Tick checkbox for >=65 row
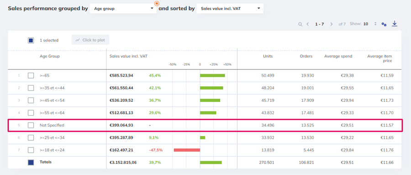411x175 pixels. pos(31,76)
